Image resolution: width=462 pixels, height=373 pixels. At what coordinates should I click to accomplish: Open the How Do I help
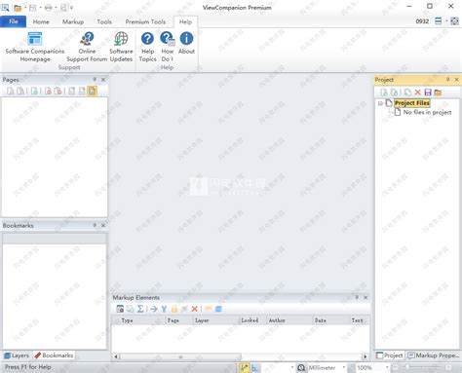coord(168,47)
